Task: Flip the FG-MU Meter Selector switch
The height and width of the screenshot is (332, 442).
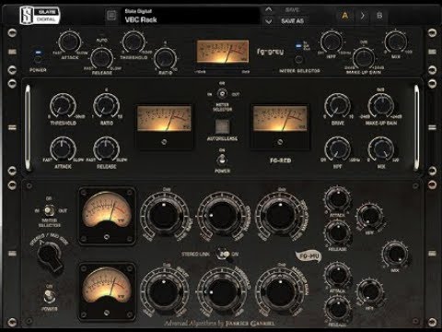Action: click(49, 211)
